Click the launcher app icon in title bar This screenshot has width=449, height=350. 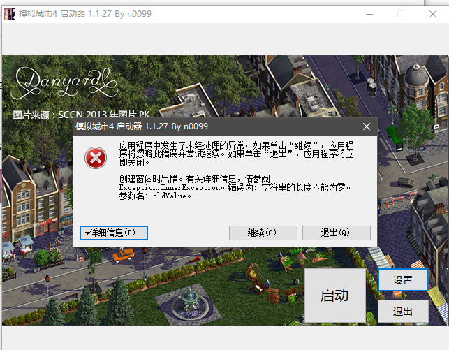tap(10, 13)
